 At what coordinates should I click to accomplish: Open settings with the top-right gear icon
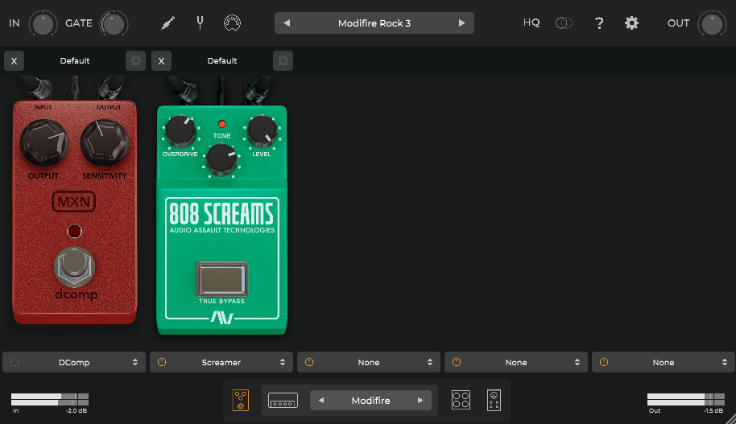pyautogui.click(x=632, y=23)
